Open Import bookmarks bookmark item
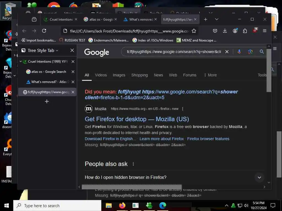The image size is (282, 211). (39, 40)
